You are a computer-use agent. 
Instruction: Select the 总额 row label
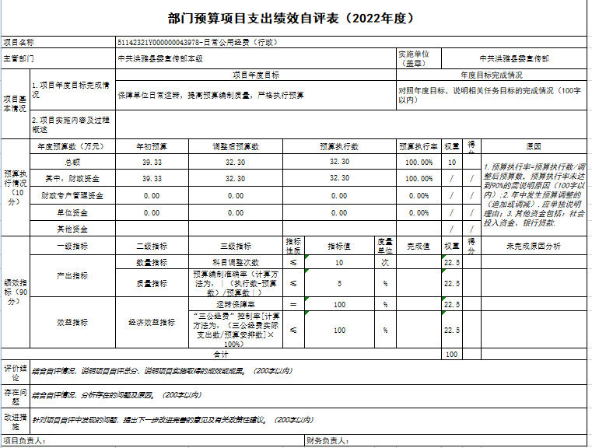pos(73,162)
